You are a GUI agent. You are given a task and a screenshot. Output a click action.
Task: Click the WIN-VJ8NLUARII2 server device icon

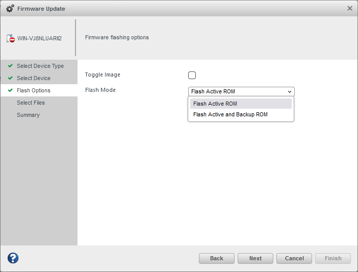(11, 38)
